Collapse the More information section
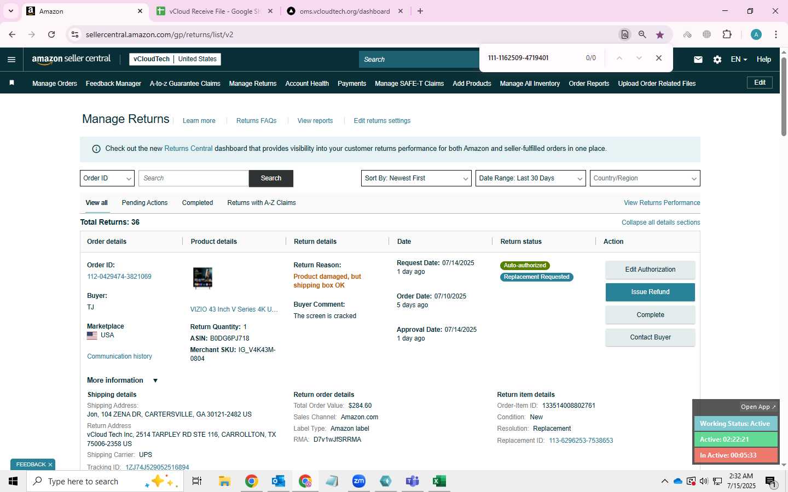 (x=155, y=380)
